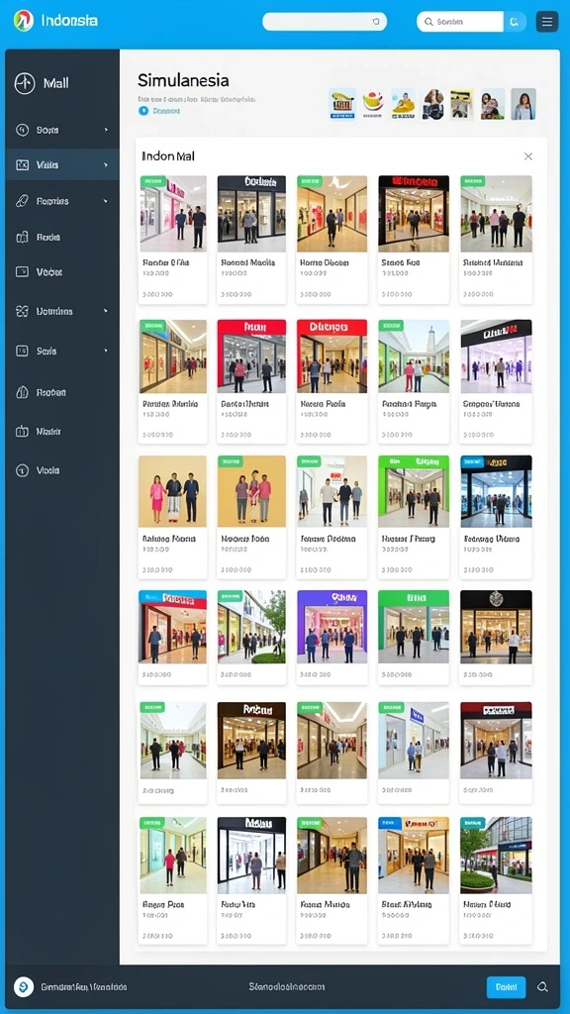Click the icon beside the Rocbon sidebar item

[x=22, y=392]
